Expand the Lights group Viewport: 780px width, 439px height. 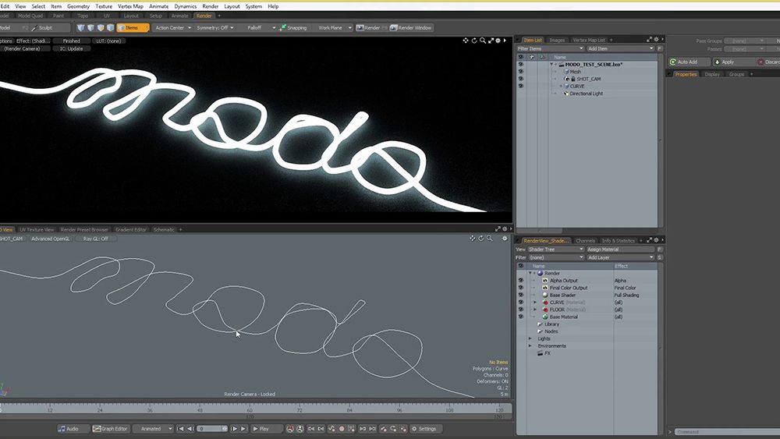pos(530,338)
